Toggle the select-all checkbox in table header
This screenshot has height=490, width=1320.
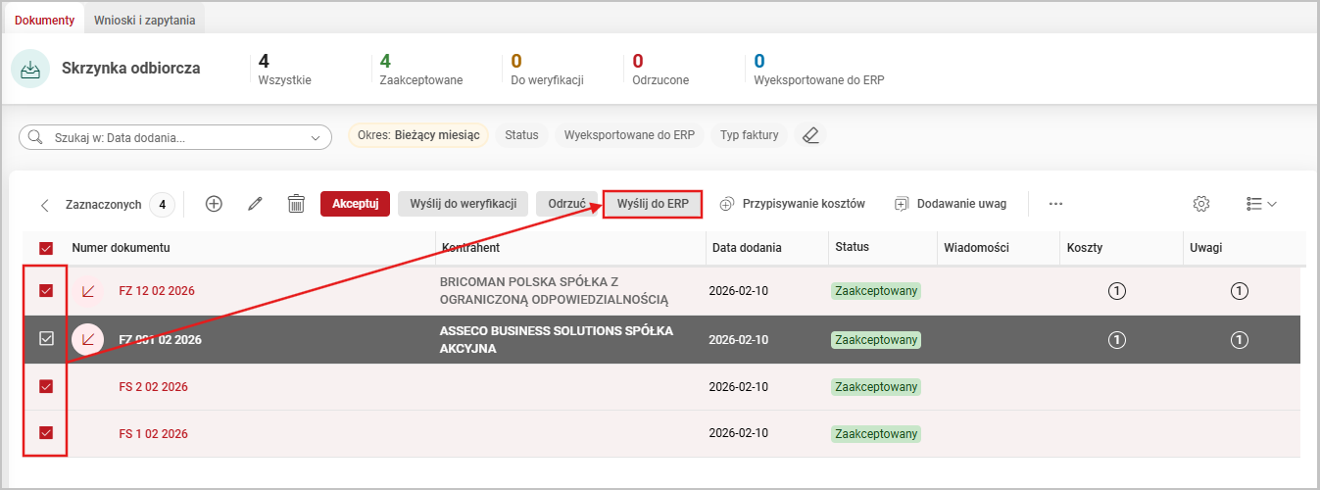pos(45,249)
